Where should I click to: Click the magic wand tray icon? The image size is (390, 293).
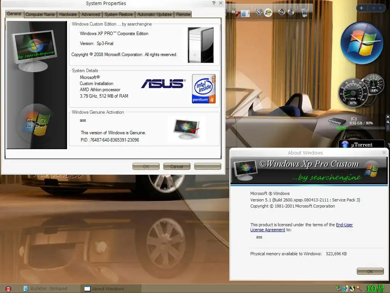coord(359,288)
